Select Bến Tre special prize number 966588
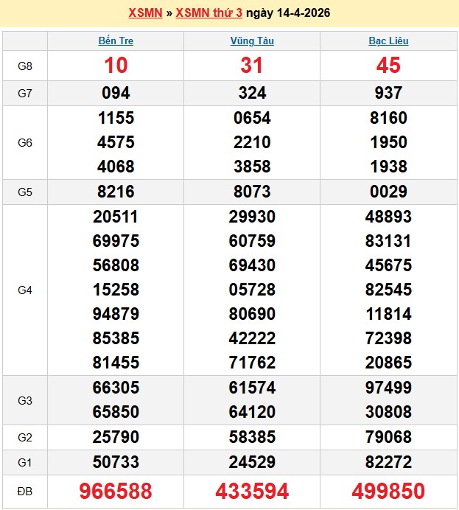 click(x=116, y=491)
